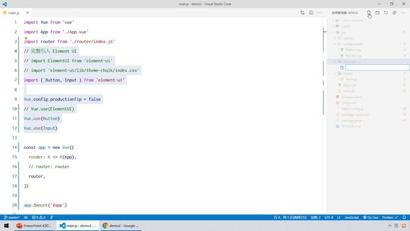Switch to PowerPoint in taskbar
The width and height of the screenshot is (410, 231).
pos(35,226)
